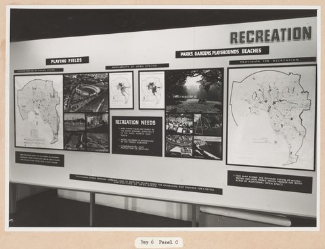
Task: Select the playing fields location map
Action: coord(39,112)
